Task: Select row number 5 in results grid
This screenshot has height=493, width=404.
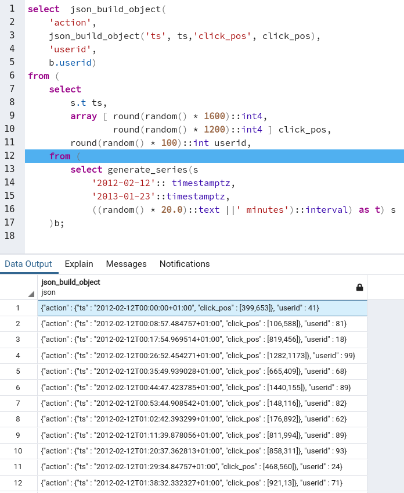Action: [x=18, y=371]
